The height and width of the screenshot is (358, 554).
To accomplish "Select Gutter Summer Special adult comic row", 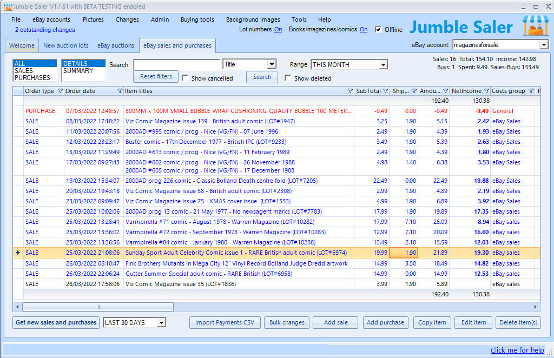I will click(x=276, y=274).
